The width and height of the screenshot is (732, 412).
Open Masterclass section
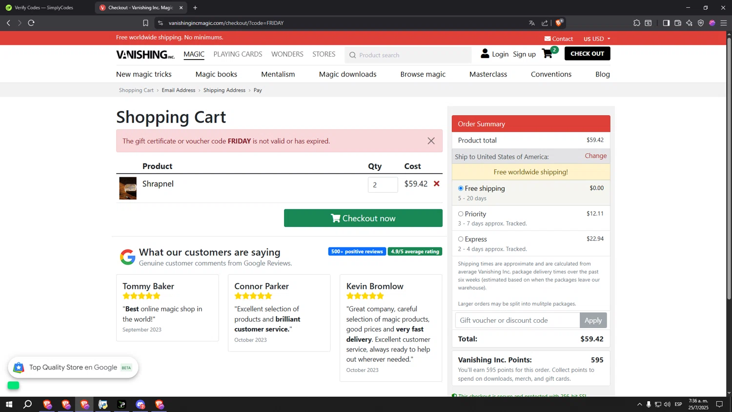click(x=488, y=74)
